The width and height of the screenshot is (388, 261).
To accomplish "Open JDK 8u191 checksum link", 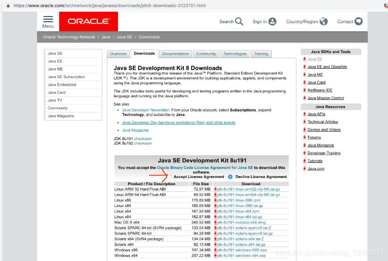I will (143, 139).
